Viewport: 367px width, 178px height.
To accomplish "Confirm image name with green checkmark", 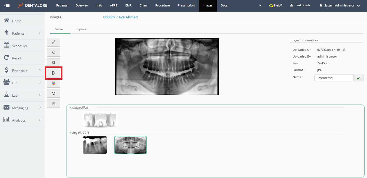I will [x=358, y=78].
